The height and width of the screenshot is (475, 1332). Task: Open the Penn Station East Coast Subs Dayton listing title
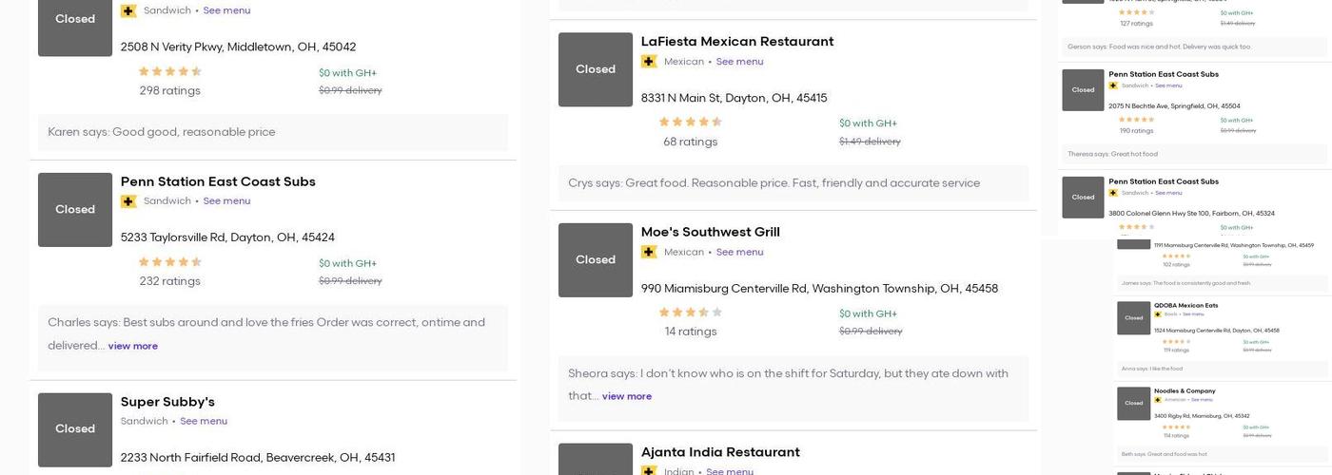point(218,181)
